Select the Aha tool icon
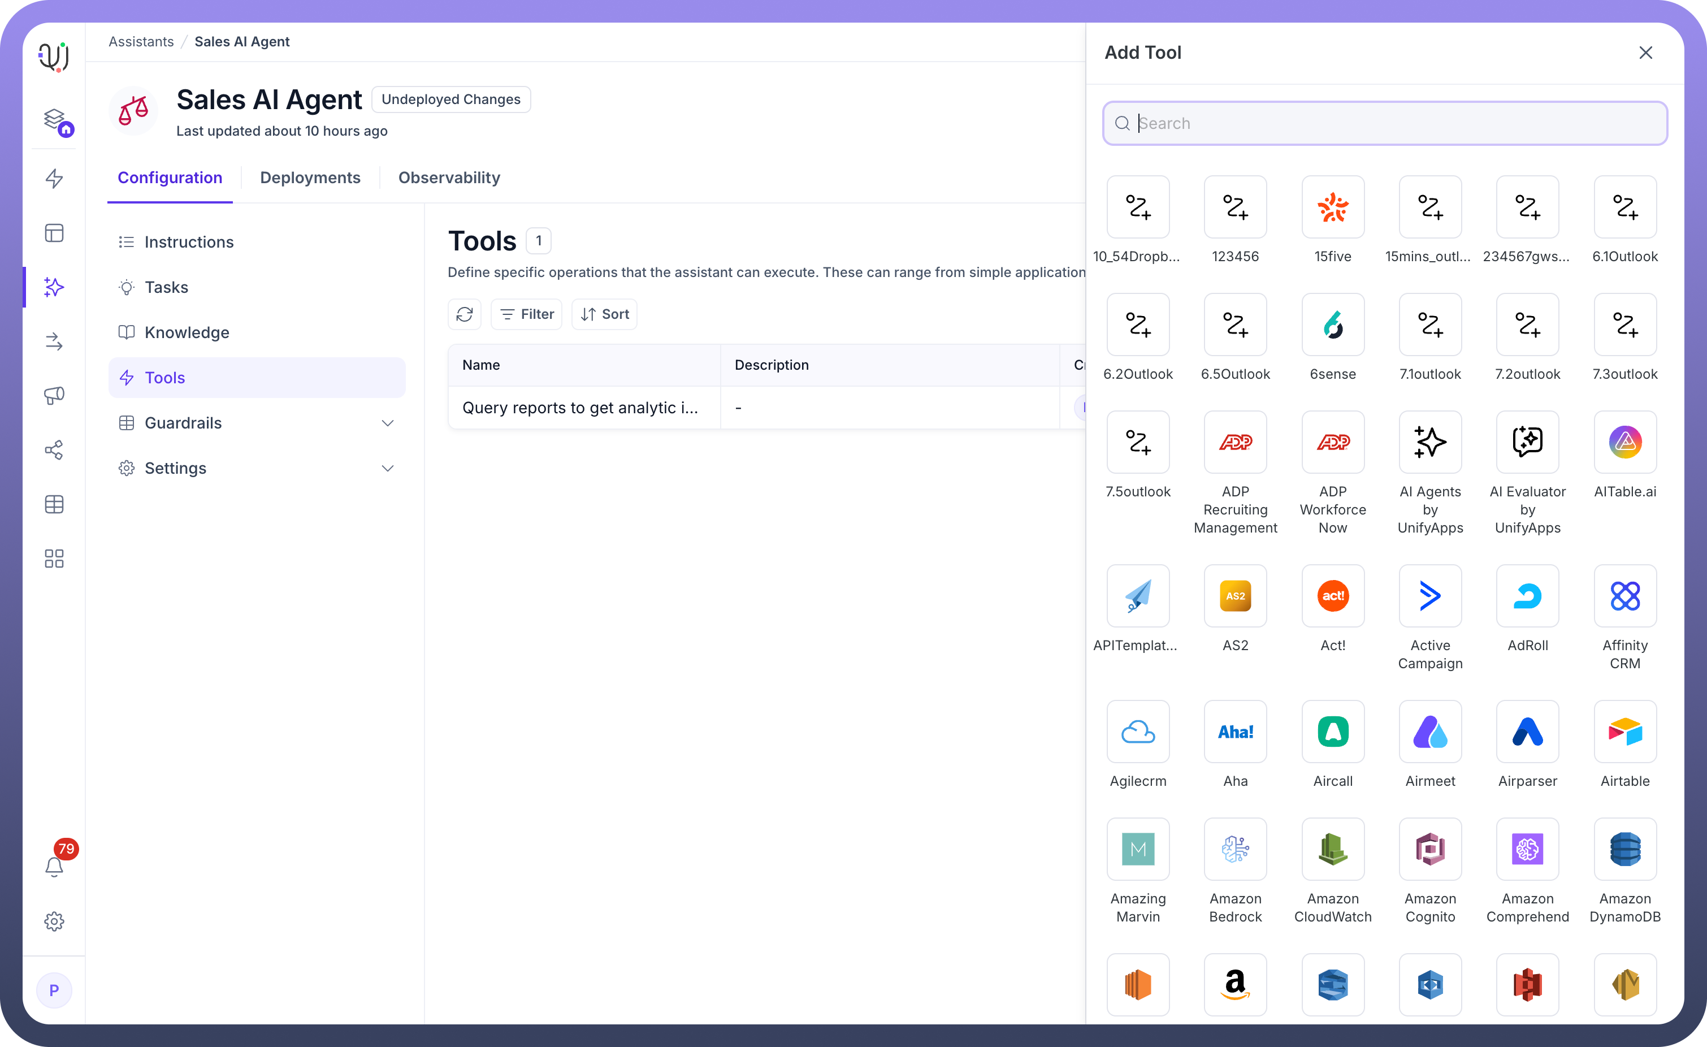1707x1047 pixels. tap(1234, 732)
